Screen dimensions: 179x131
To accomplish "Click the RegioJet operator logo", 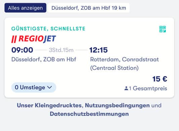I will 34,39.
